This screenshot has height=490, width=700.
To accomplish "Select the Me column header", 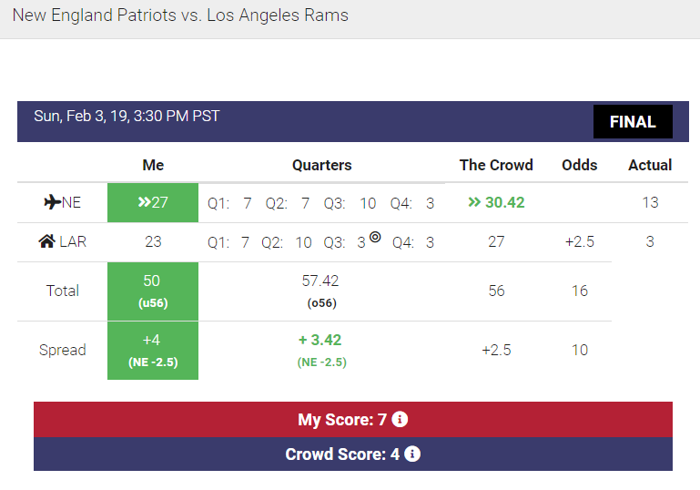I will [153, 165].
